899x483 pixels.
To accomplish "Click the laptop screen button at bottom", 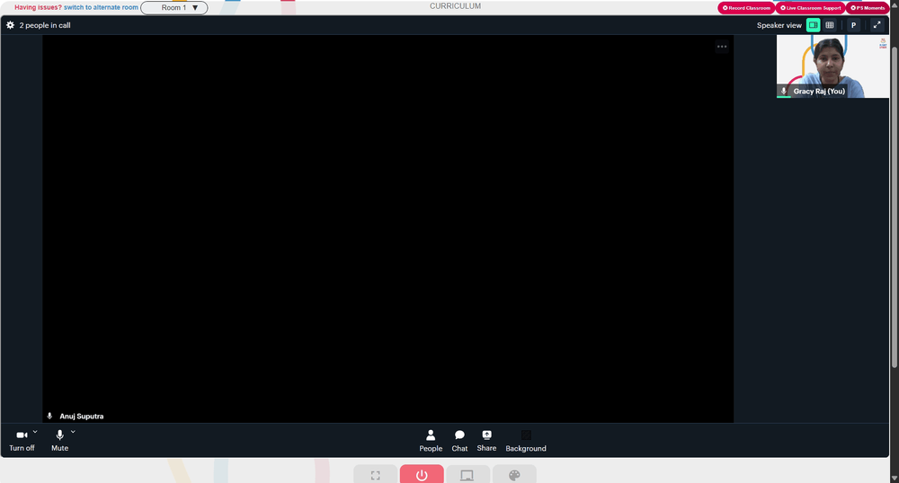I will click(x=467, y=474).
